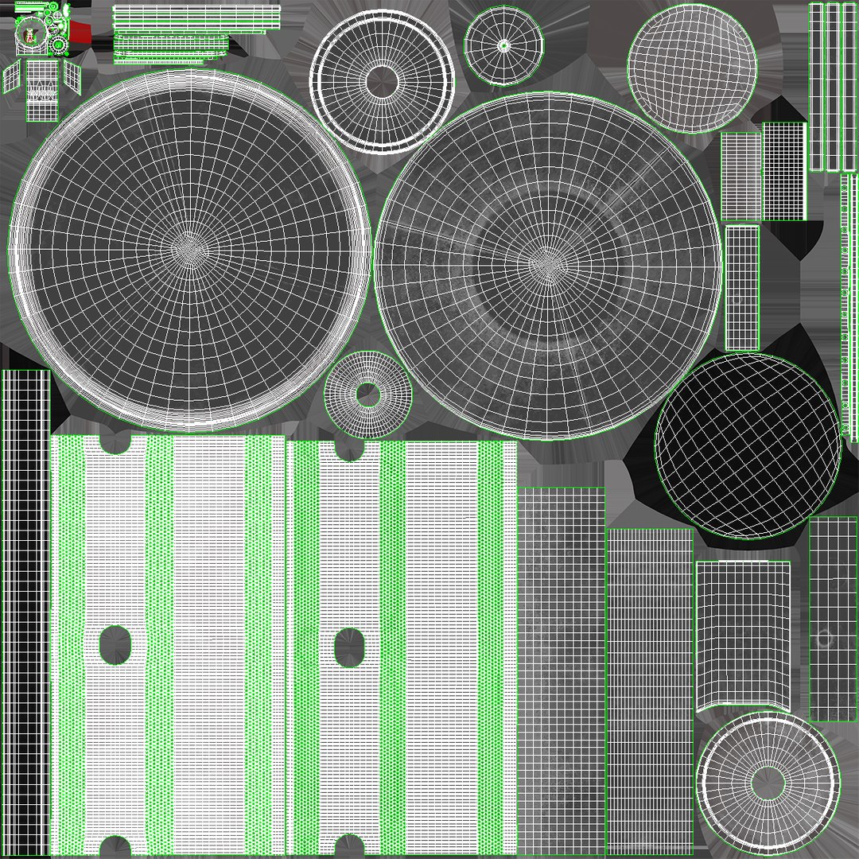The width and height of the screenshot is (859, 859).
Task: Pick the large disc with thick white rim
Action: click(x=190, y=251)
